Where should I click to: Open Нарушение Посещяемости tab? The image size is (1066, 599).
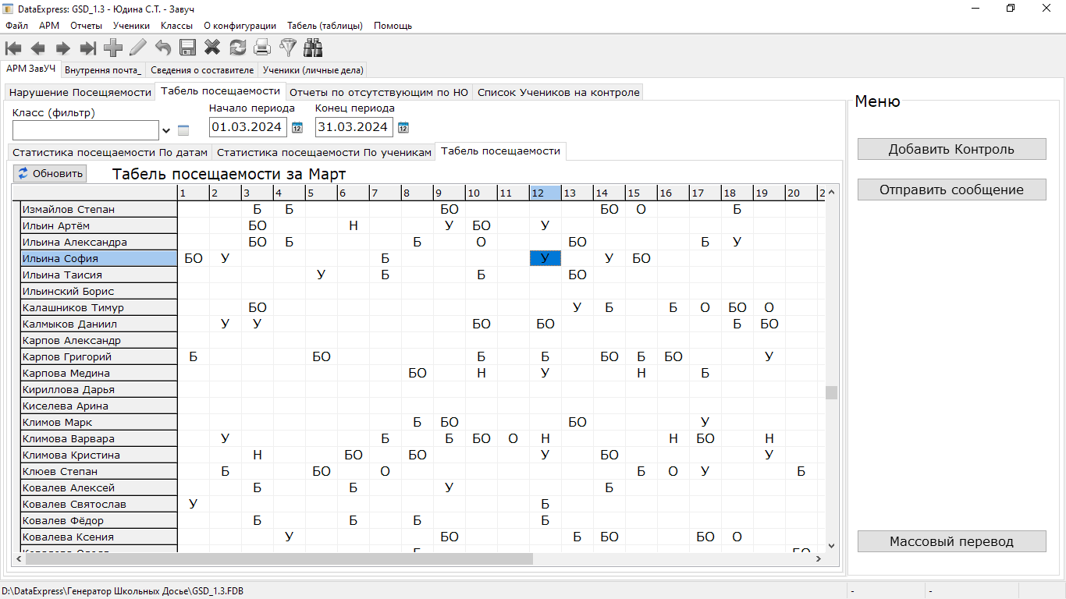(x=80, y=92)
